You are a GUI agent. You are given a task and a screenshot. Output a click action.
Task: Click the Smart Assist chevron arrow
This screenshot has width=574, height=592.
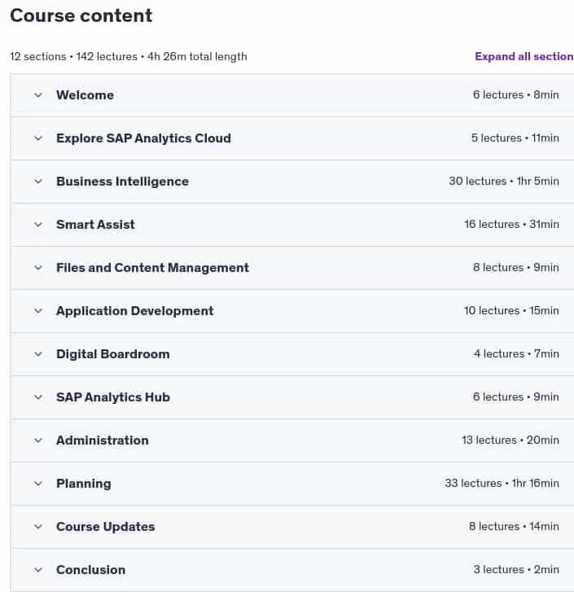click(38, 225)
